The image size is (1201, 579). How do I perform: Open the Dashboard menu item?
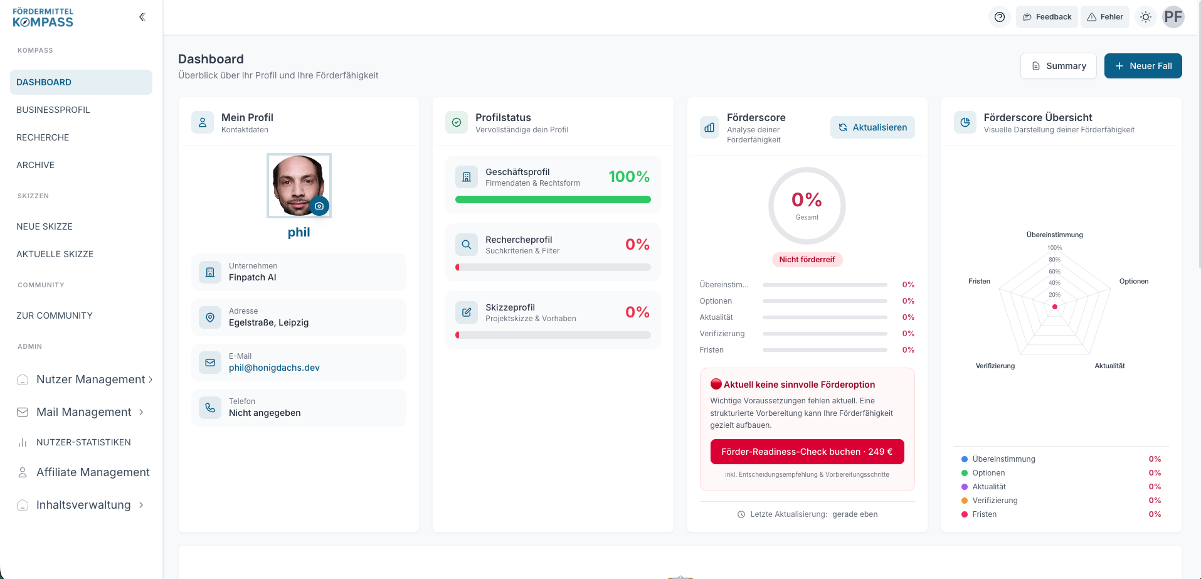click(x=81, y=82)
